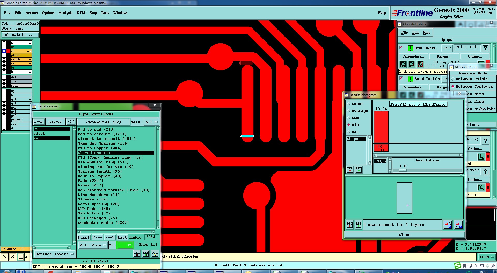Click the Index input field
The height and width of the screenshot is (273, 497).
coord(152,237)
